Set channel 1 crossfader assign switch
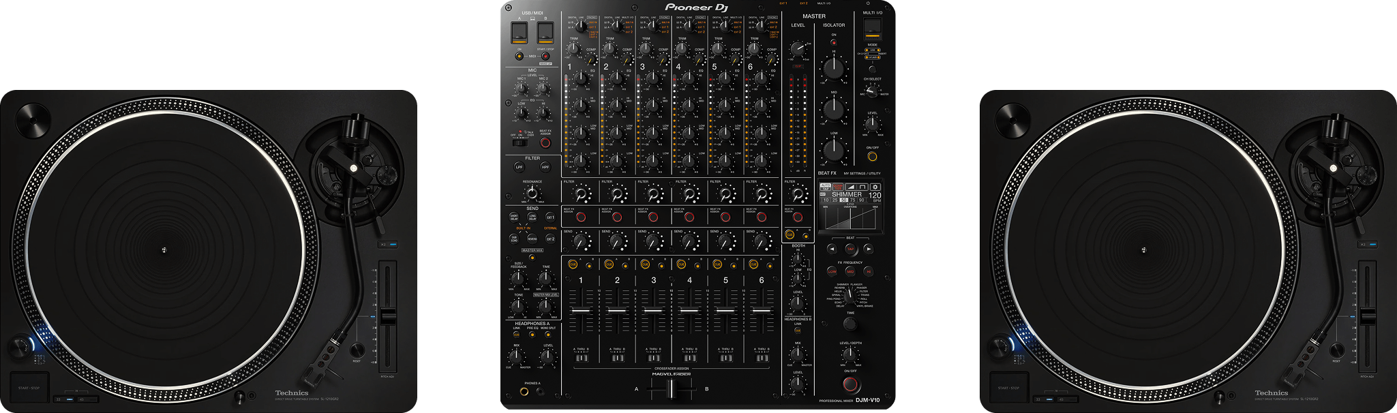The image size is (1397, 413). click(x=581, y=358)
